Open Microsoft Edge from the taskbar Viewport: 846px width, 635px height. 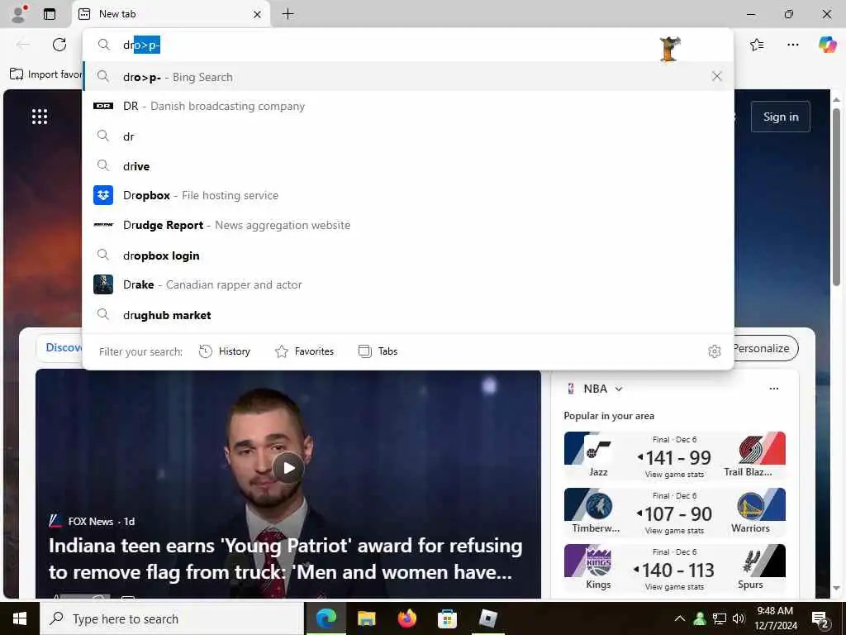[x=326, y=618]
